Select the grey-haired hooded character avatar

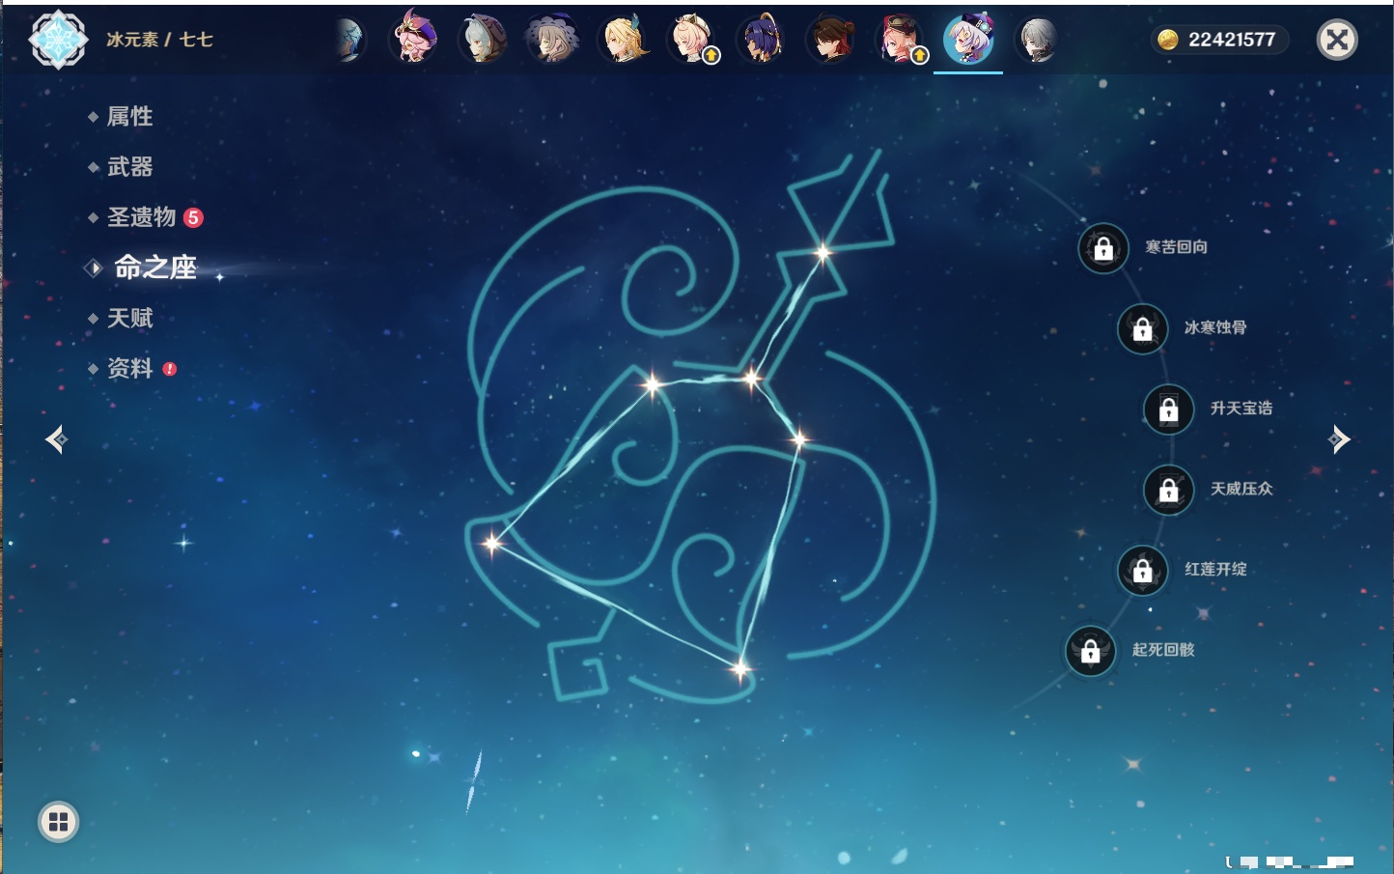483,40
